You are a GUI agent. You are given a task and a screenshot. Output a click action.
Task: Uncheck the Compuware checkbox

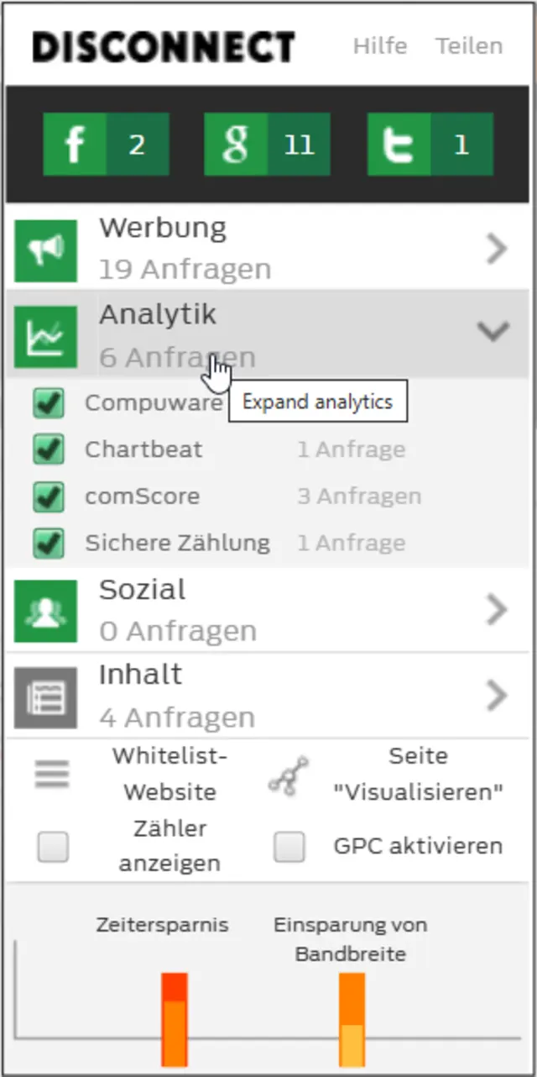point(49,403)
